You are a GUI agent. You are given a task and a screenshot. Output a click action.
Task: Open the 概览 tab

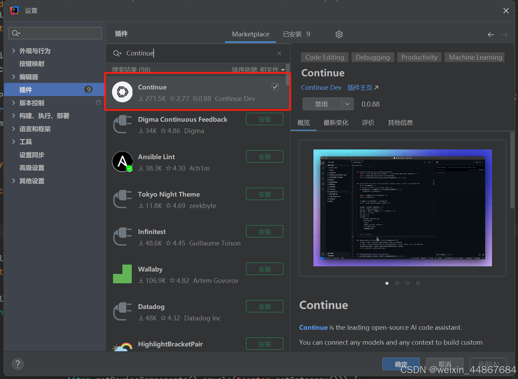pos(304,123)
